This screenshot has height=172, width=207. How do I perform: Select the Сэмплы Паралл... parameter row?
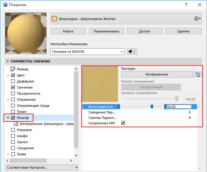[x=140, y=118]
